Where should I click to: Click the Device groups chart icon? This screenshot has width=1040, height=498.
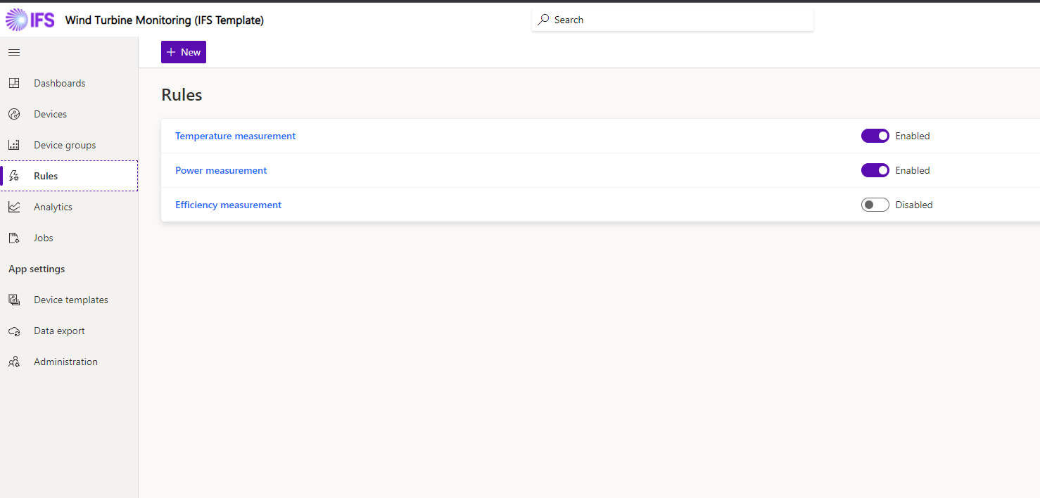tap(14, 145)
